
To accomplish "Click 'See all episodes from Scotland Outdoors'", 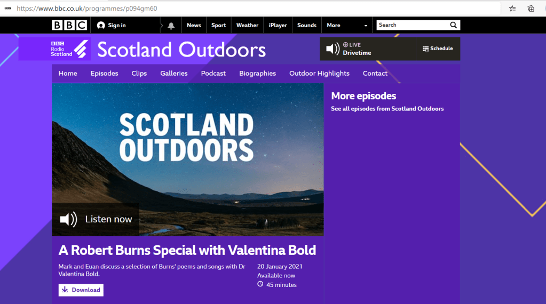I will point(387,109).
